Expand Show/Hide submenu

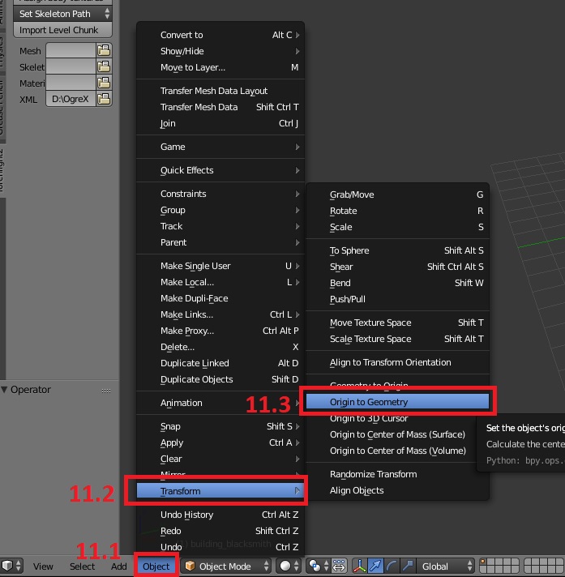220,51
